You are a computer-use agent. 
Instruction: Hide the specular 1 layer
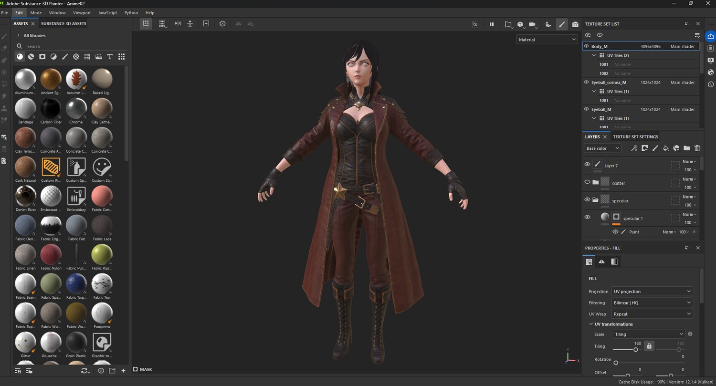point(587,217)
